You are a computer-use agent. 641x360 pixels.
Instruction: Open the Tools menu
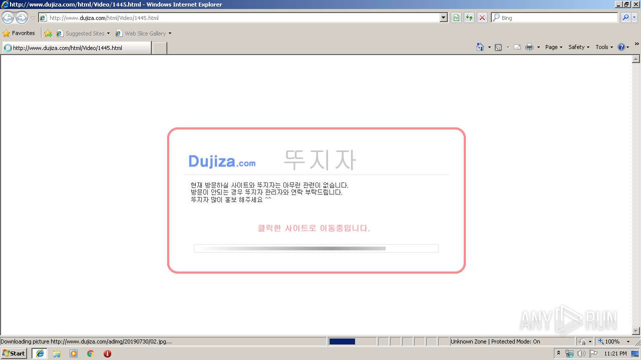pos(604,47)
